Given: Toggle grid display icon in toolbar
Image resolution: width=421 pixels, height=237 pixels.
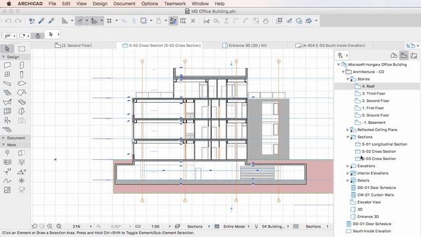Looking at the screenshot, I should [x=109, y=20].
